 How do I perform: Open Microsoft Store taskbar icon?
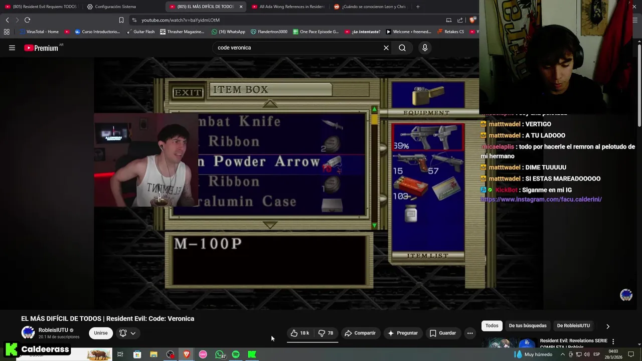pyautogui.click(x=137, y=354)
